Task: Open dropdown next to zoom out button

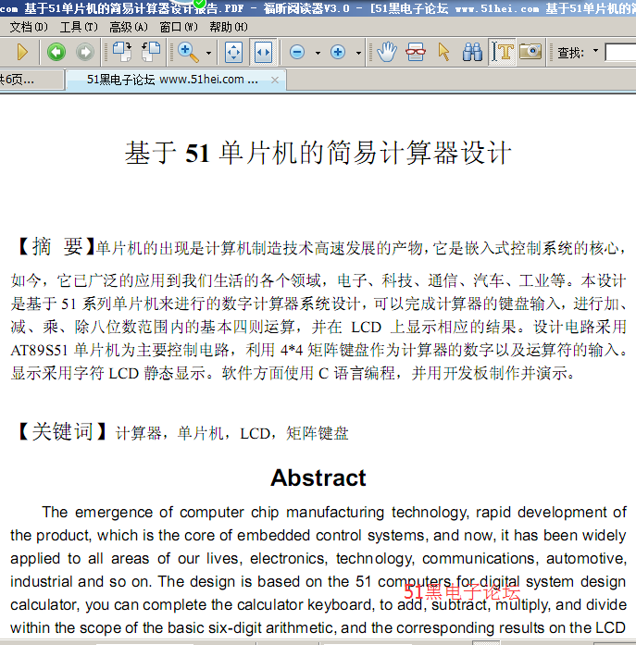Action: tap(318, 53)
